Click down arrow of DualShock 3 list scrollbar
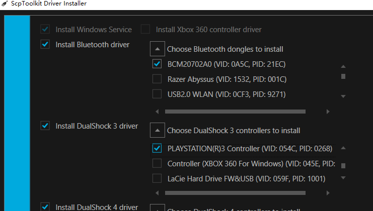Image resolution: width=373 pixels, height=211 pixels. (343, 178)
